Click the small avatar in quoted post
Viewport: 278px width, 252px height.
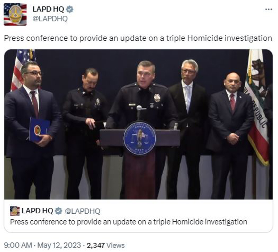pyautogui.click(x=15, y=211)
